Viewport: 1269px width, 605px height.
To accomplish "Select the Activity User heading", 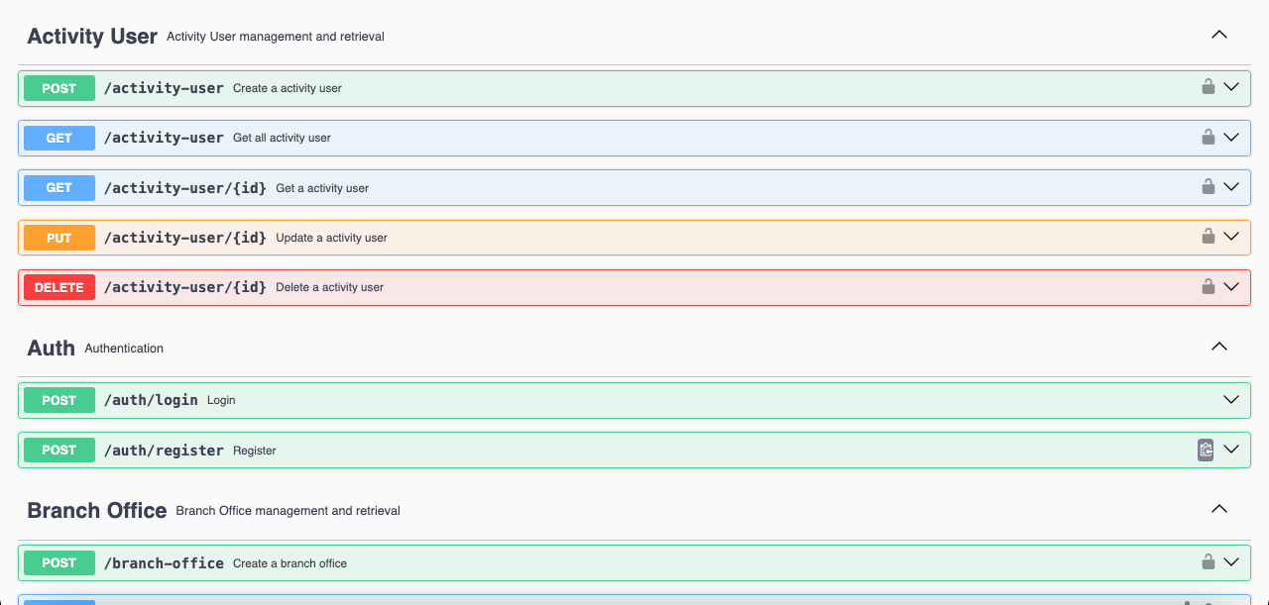I will (92, 37).
